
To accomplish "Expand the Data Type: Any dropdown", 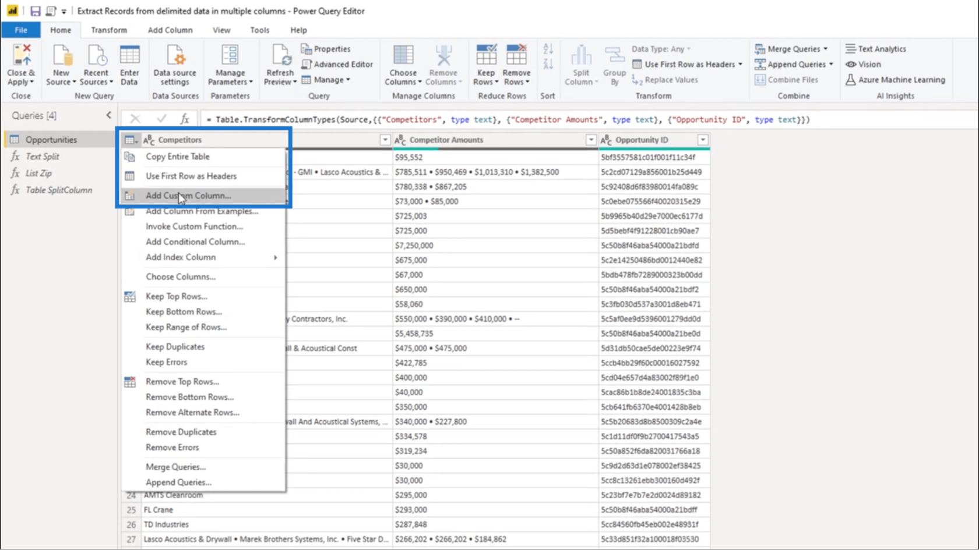I will coord(661,49).
